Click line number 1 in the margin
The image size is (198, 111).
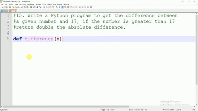8,15
